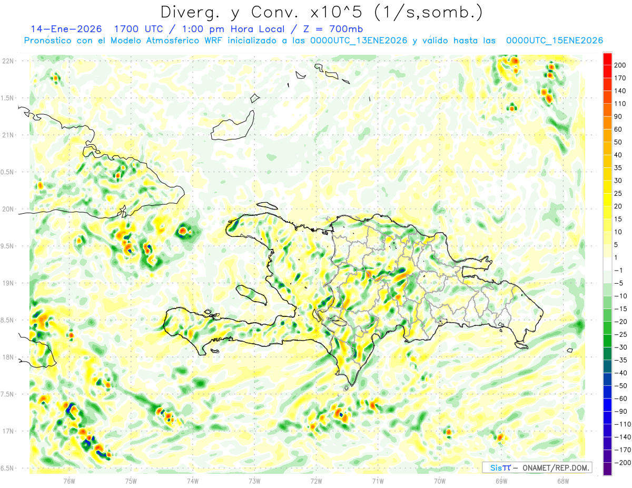
Task: Click legend value "-170"
Action: point(623,450)
